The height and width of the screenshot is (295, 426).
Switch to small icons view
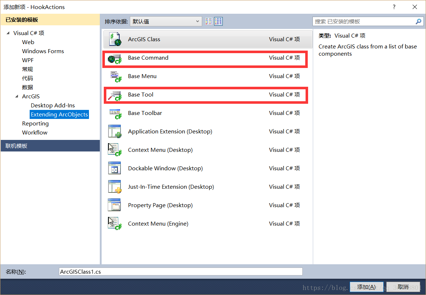coord(209,21)
